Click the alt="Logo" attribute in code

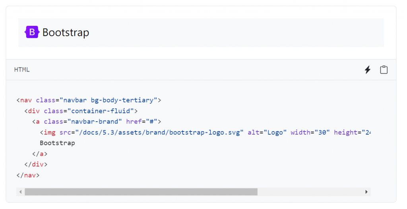[x=267, y=132]
